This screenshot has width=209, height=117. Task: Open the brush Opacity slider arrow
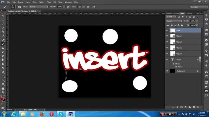click(x=64, y=7)
